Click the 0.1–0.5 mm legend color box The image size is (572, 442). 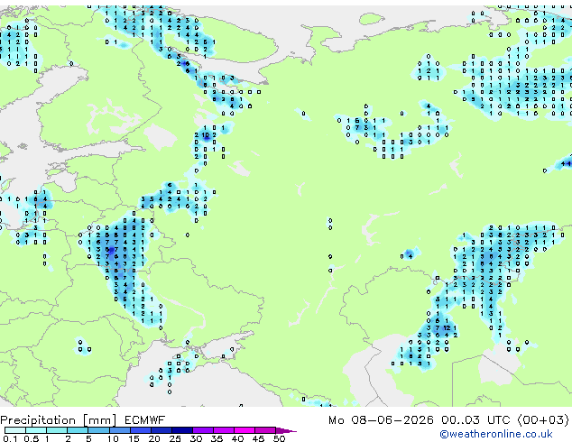[15, 430]
